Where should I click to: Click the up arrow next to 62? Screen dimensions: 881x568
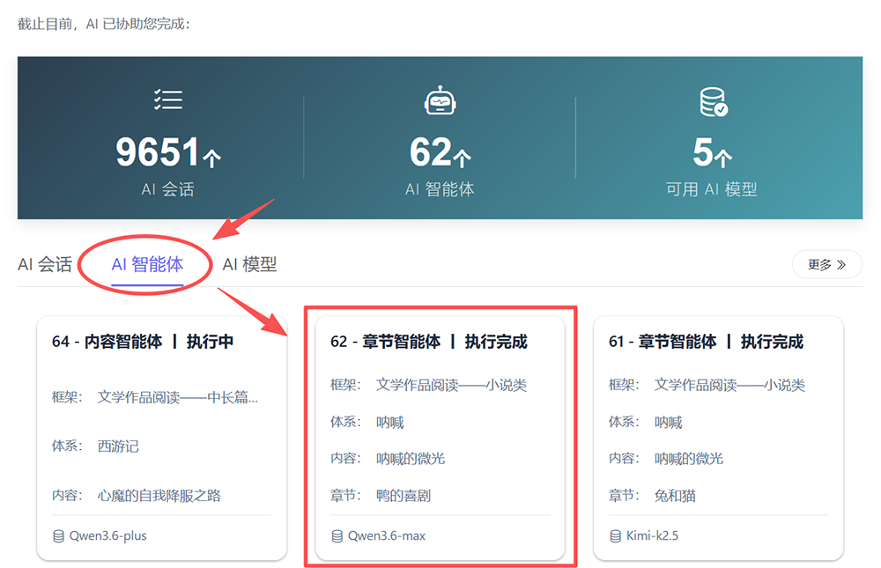(x=462, y=158)
